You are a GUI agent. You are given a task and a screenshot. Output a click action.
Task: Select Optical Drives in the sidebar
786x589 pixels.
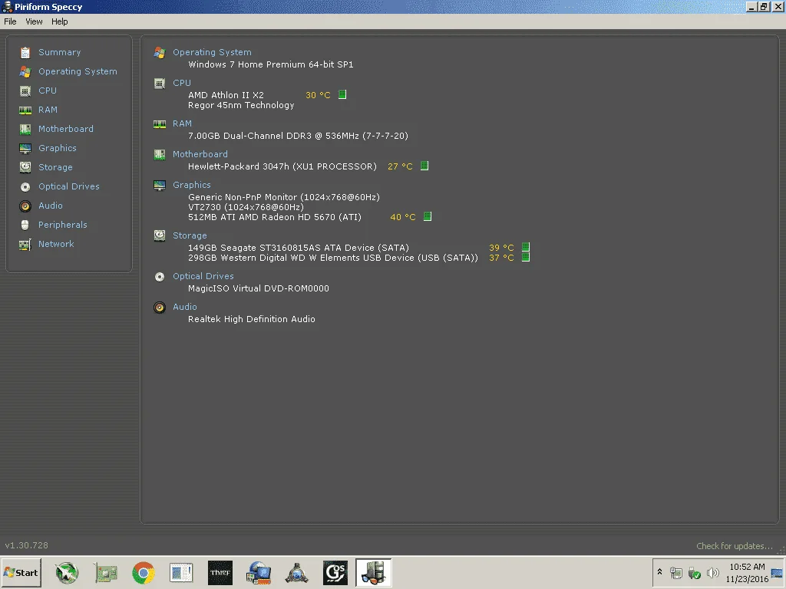(x=68, y=186)
